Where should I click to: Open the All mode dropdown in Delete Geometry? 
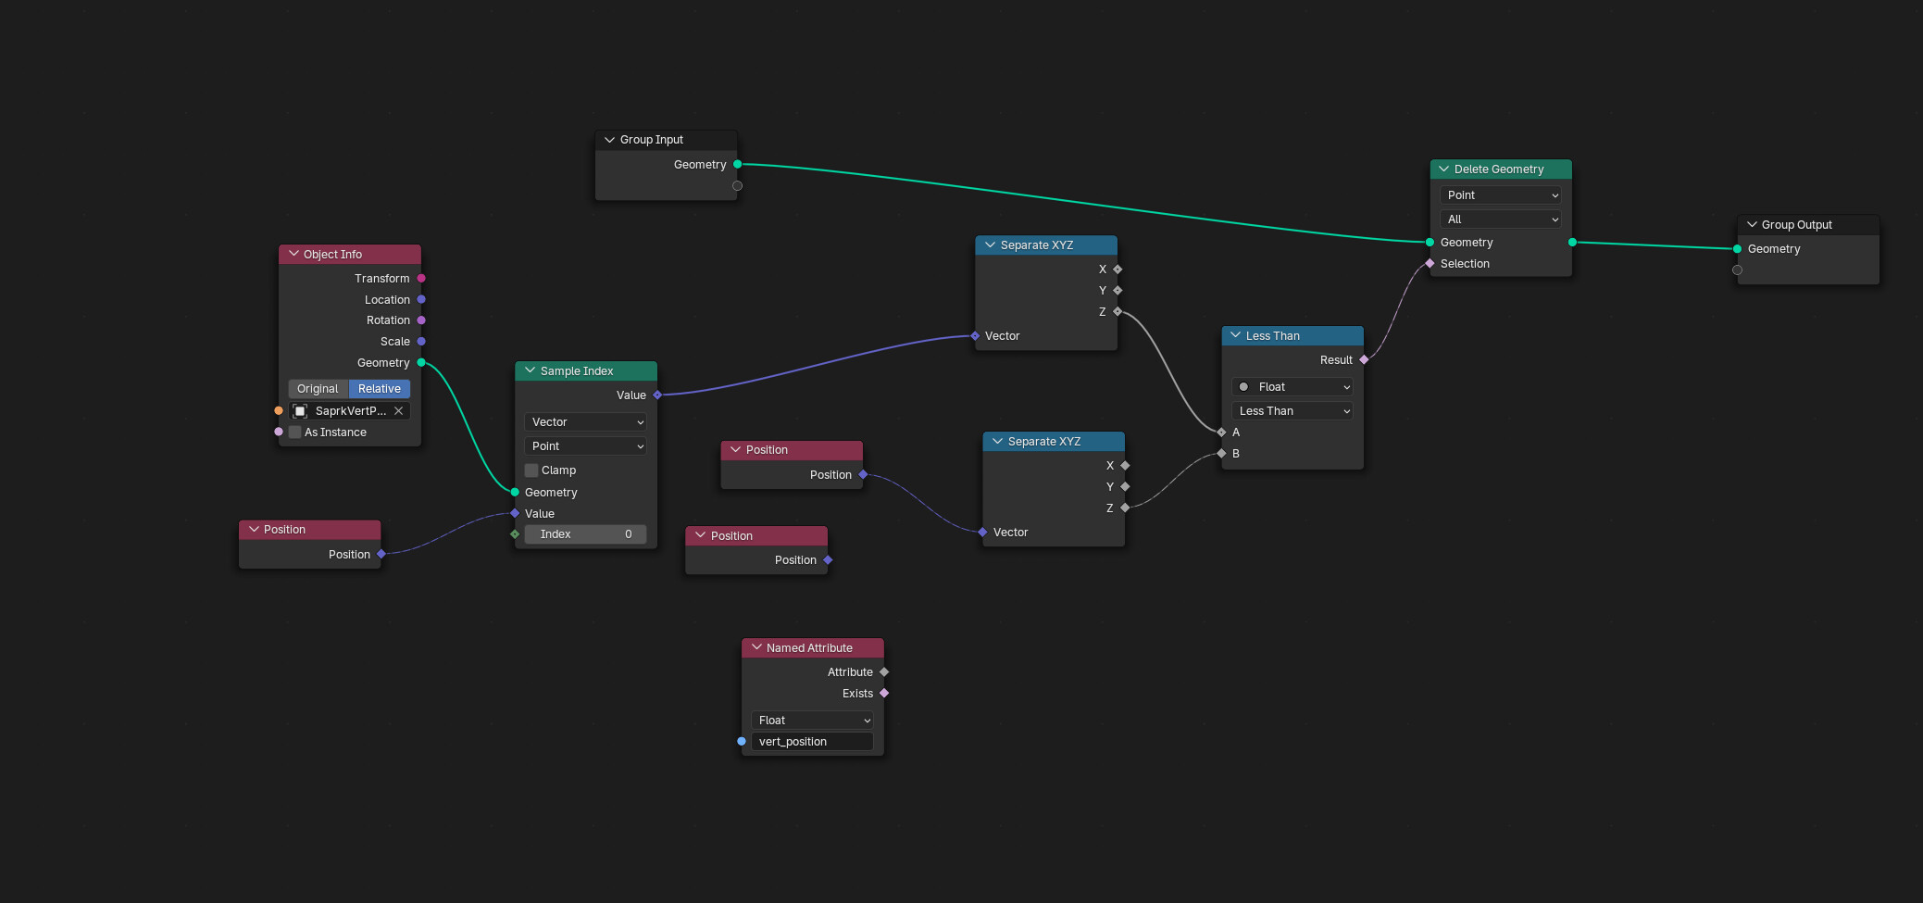point(1500,219)
